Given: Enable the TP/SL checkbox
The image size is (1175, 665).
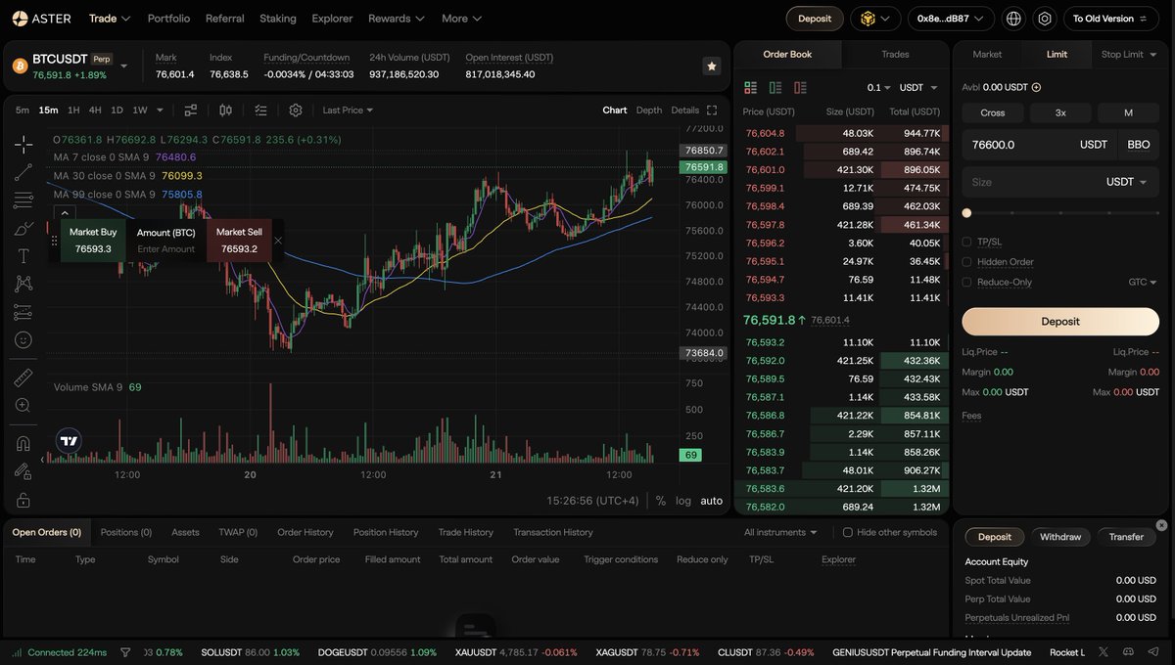Looking at the screenshot, I should click(966, 242).
